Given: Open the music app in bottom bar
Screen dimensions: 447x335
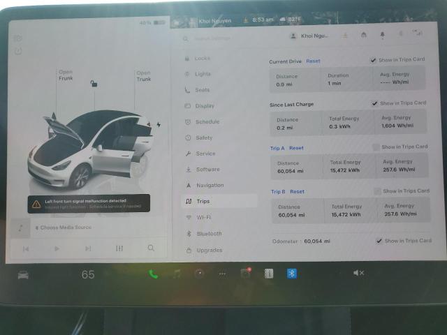Looking at the screenshot, I should (x=177, y=274).
